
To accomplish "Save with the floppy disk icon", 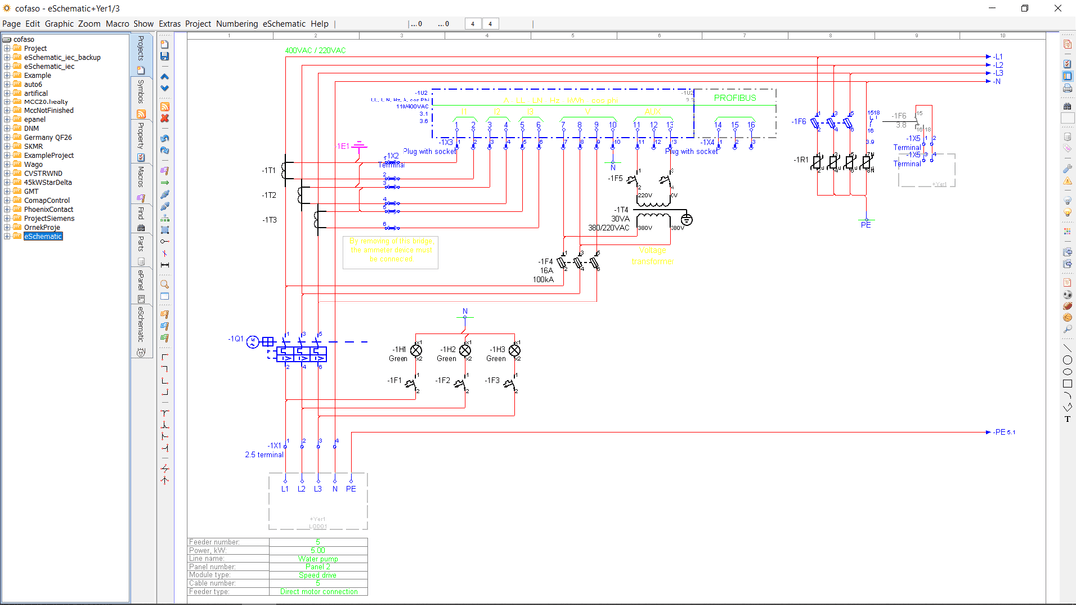I will [164, 56].
